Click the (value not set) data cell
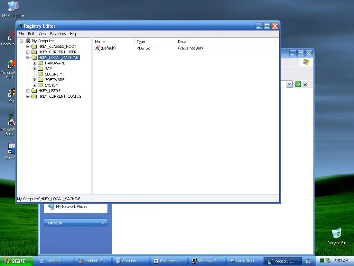Viewport: 354px width, 266px height. point(190,48)
